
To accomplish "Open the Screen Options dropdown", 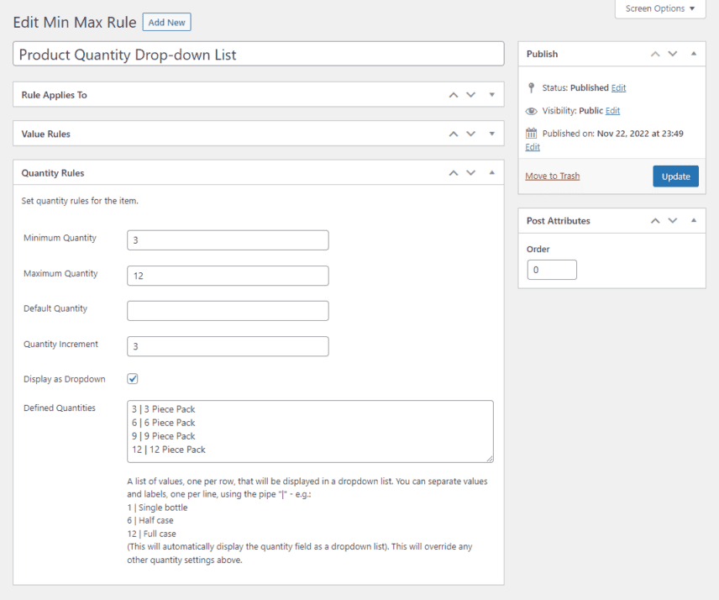I will (x=660, y=8).
